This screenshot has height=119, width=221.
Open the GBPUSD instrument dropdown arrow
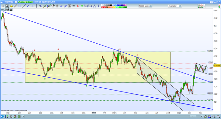pyautogui.click(x=4, y=2)
